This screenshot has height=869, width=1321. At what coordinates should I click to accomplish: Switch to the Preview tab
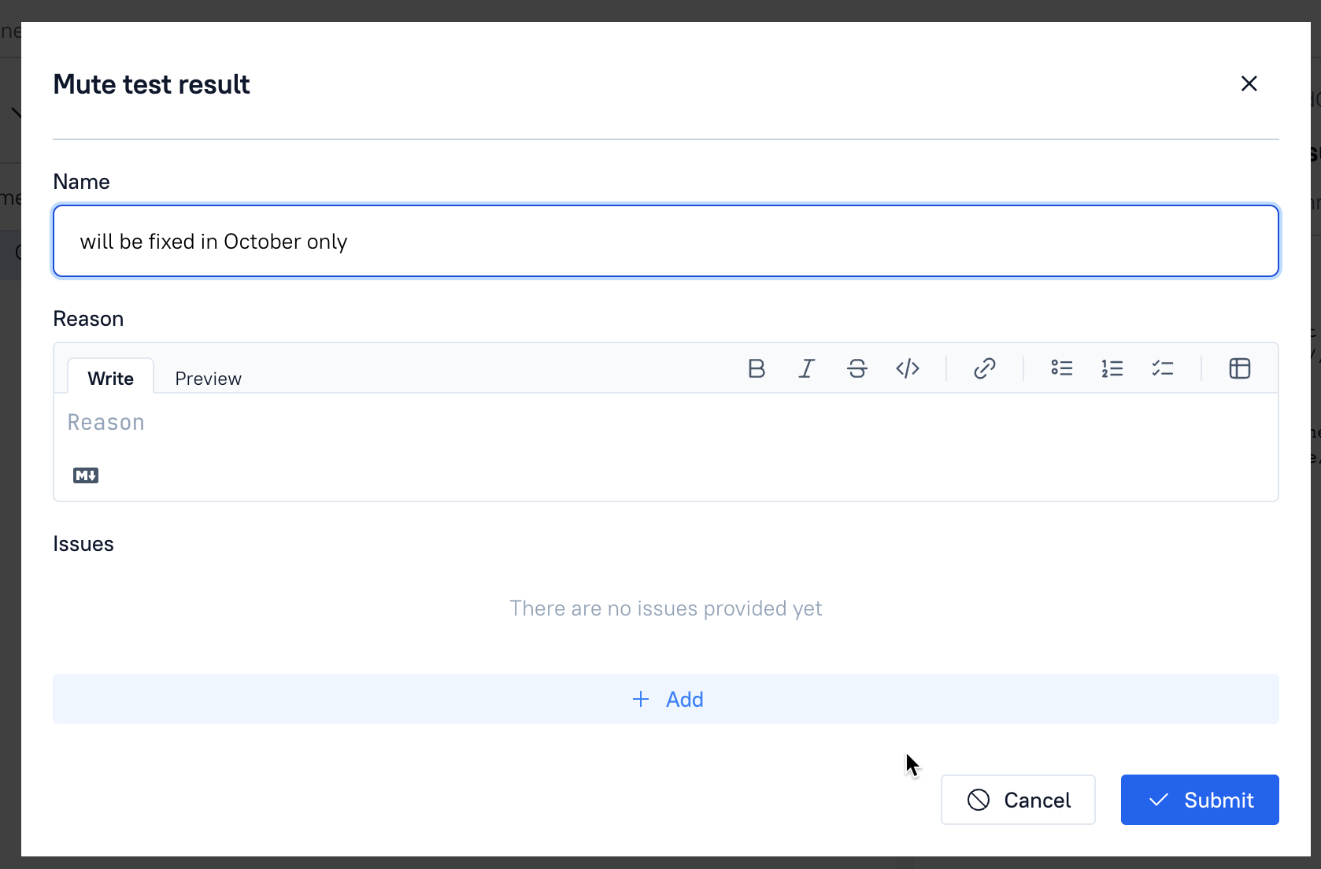pos(208,379)
